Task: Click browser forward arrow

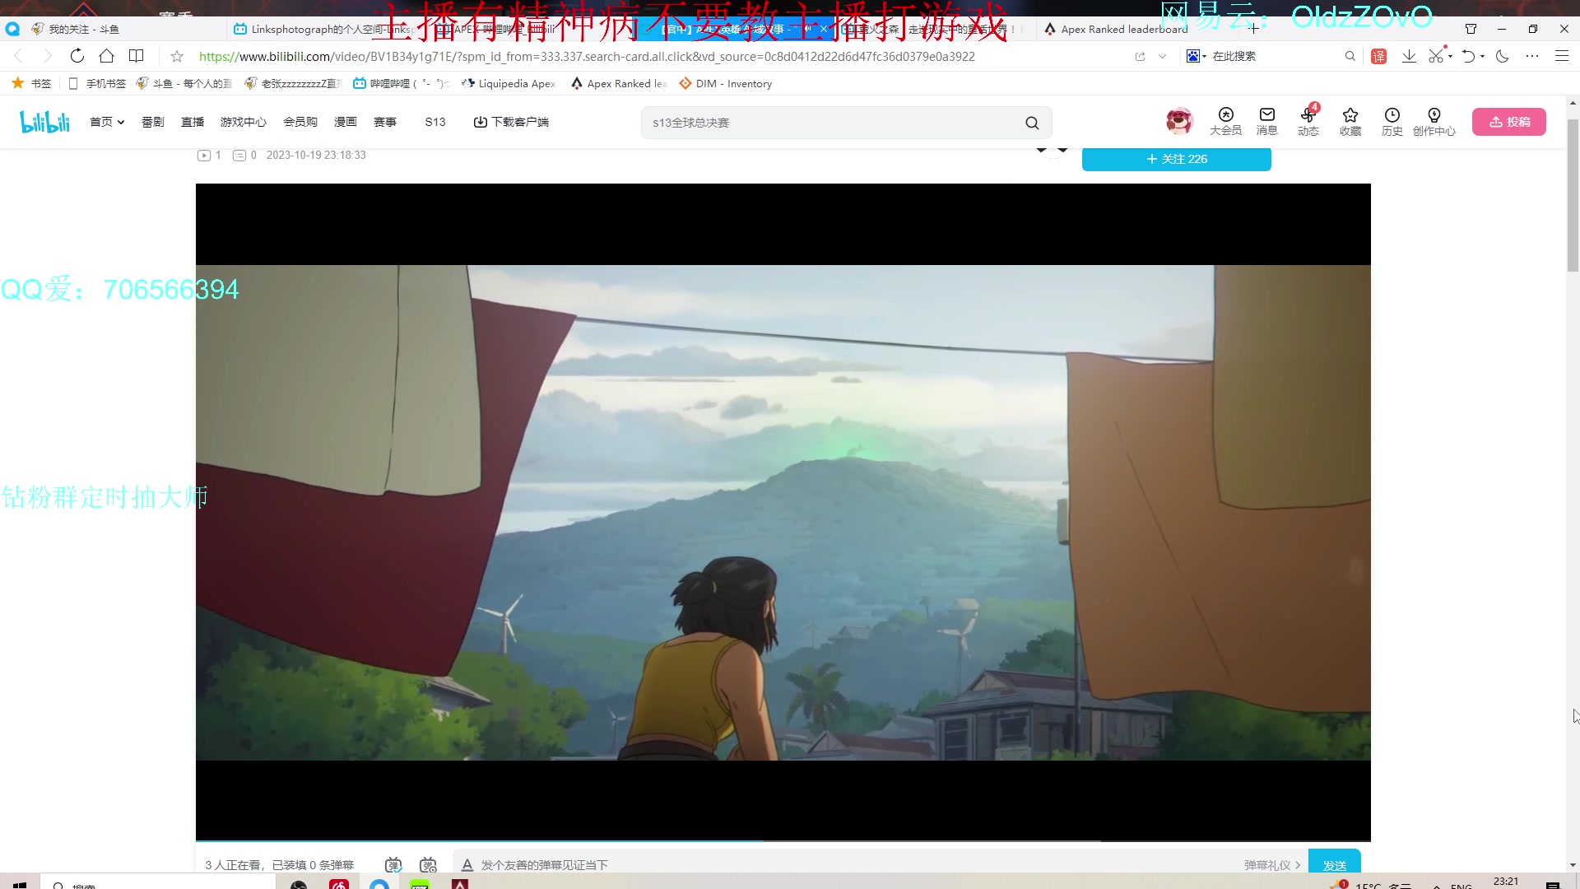Action: tap(47, 56)
